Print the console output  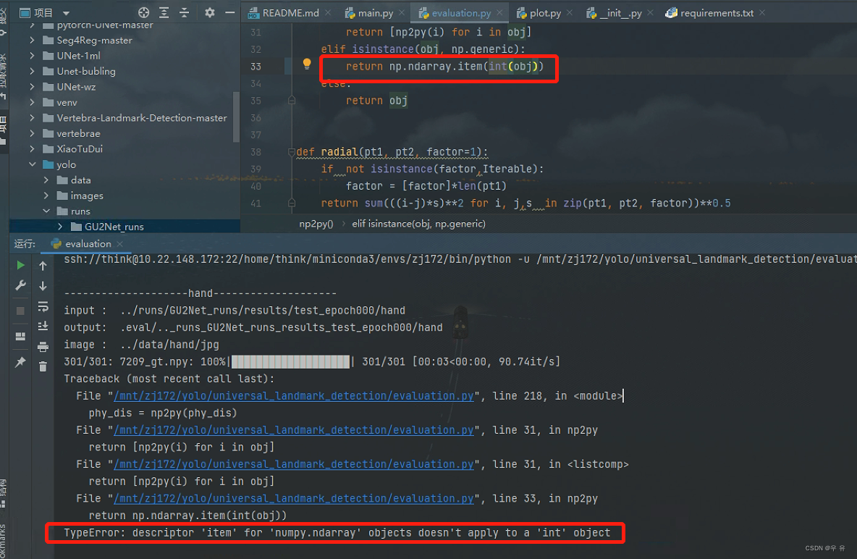point(43,348)
